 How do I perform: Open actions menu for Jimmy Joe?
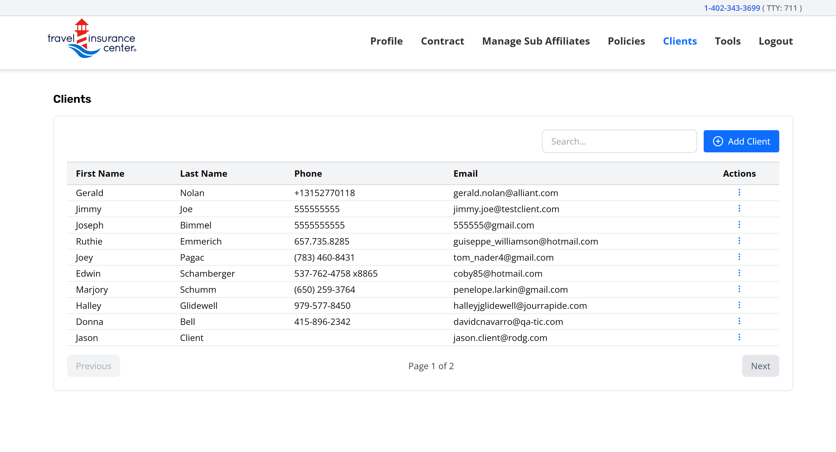tap(739, 209)
